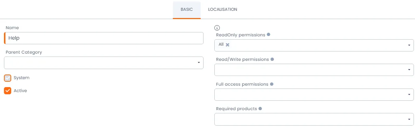Uncheck the Active checkbox

pos(8,91)
